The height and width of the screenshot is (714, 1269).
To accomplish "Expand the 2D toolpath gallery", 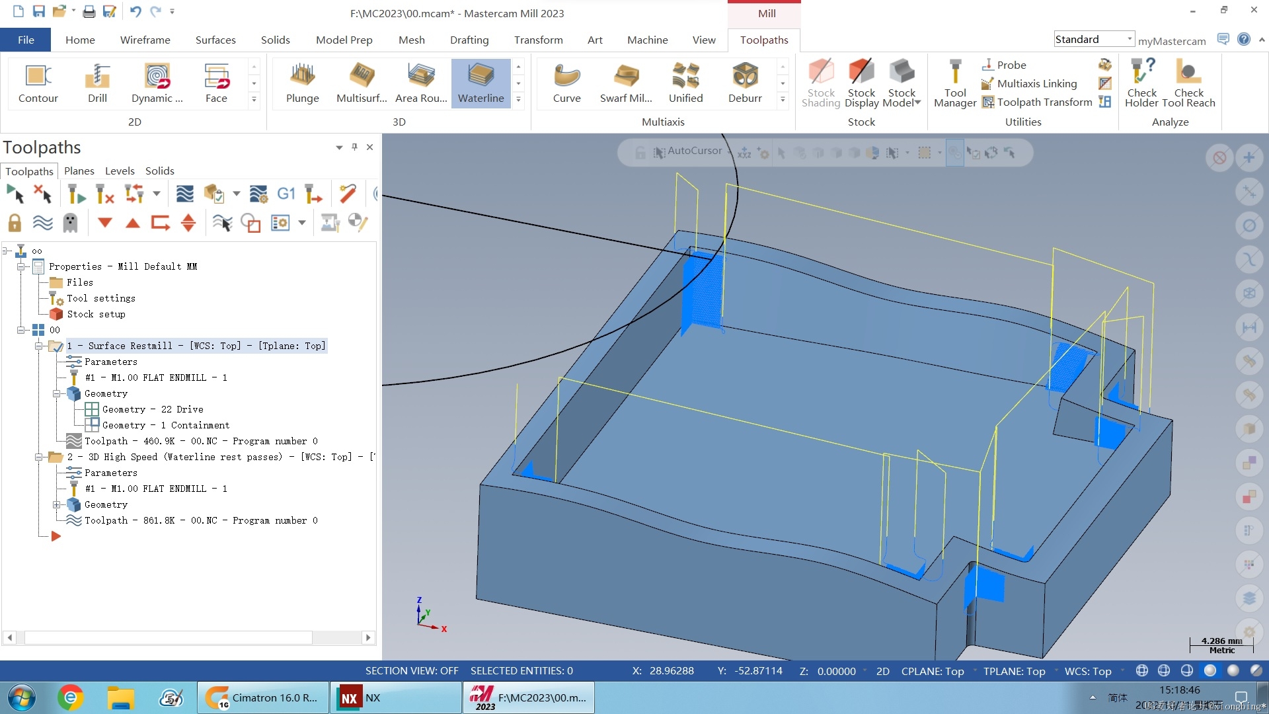I will tap(254, 99).
